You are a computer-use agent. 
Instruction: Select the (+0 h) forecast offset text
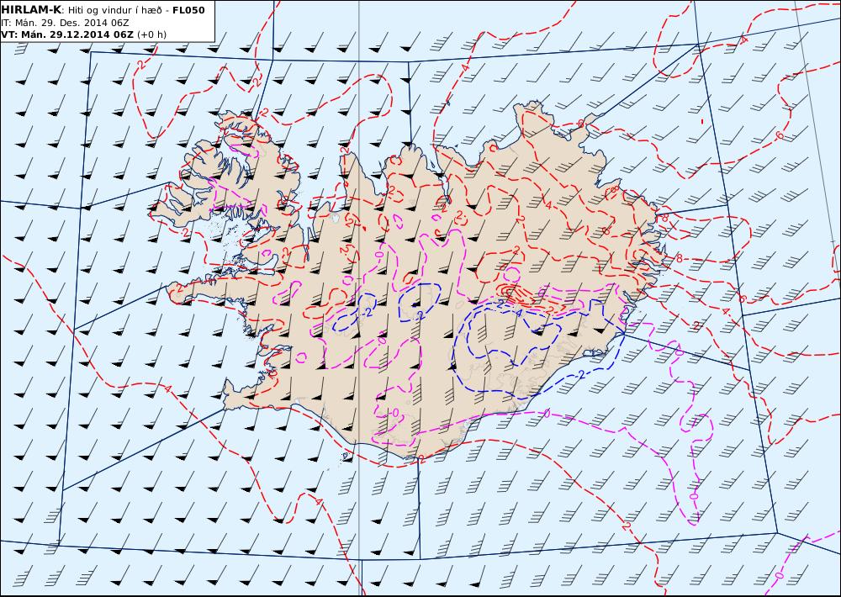pyautogui.click(x=151, y=34)
